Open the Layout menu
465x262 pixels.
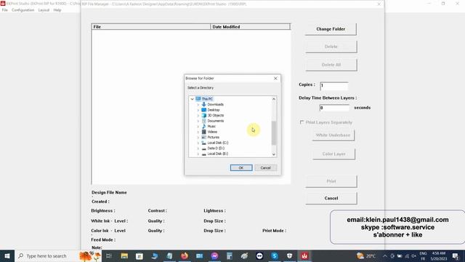44,10
